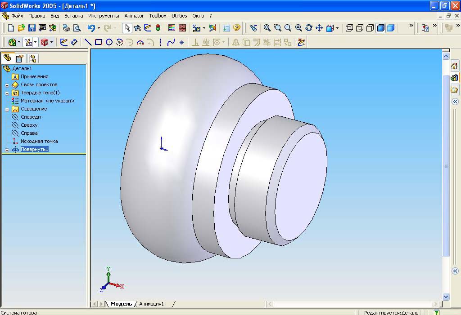Switch display to Hidden Lines Removed
Viewport: 461px width, 315px height.
pyautogui.click(x=370, y=28)
